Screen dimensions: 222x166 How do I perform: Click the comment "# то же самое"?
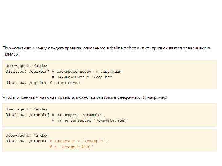click(67, 83)
